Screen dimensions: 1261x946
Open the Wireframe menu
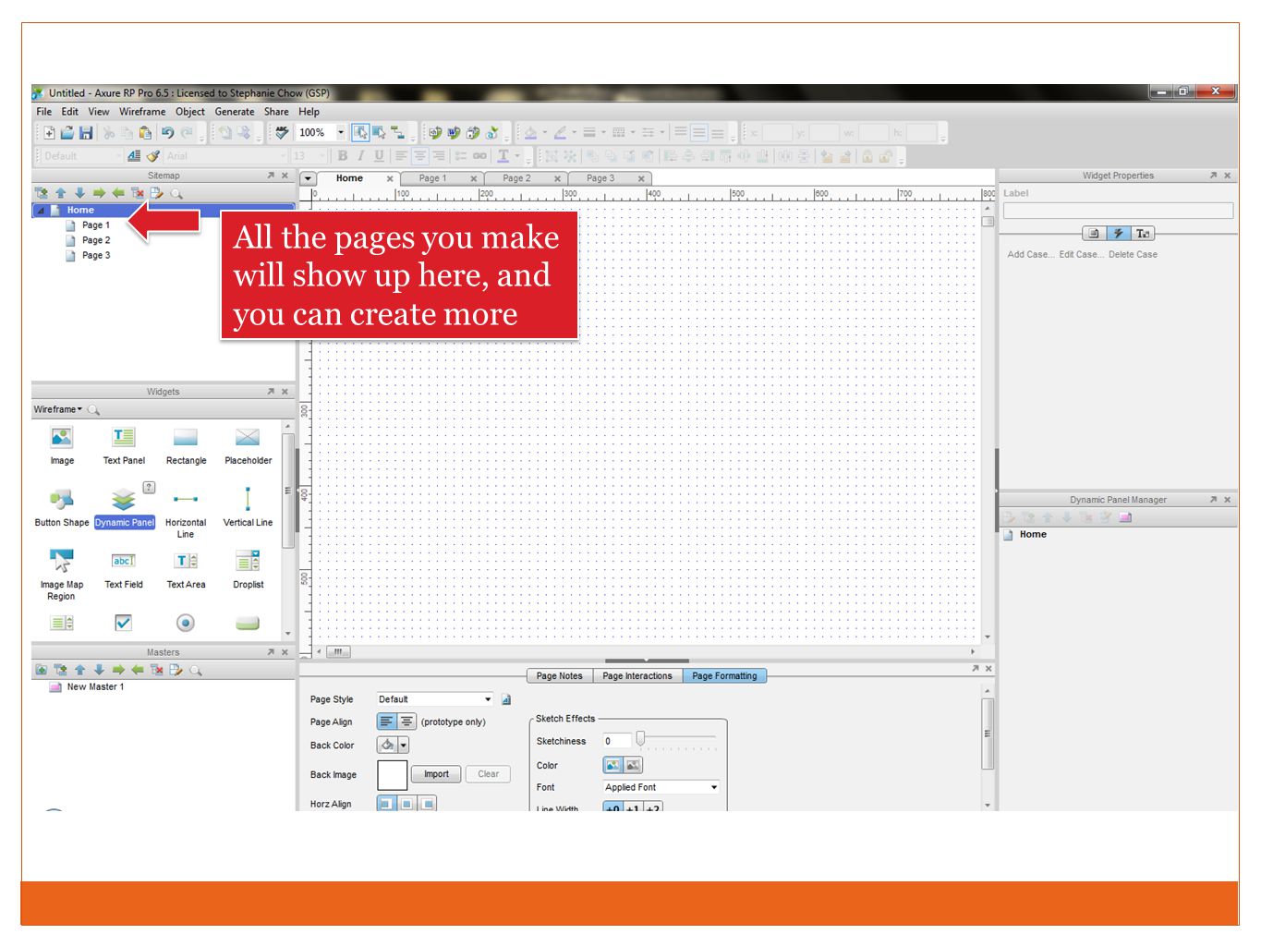point(142,112)
